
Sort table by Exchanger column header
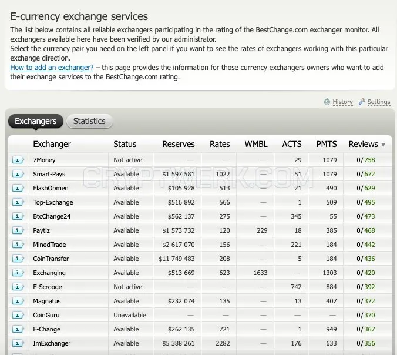[52, 144]
